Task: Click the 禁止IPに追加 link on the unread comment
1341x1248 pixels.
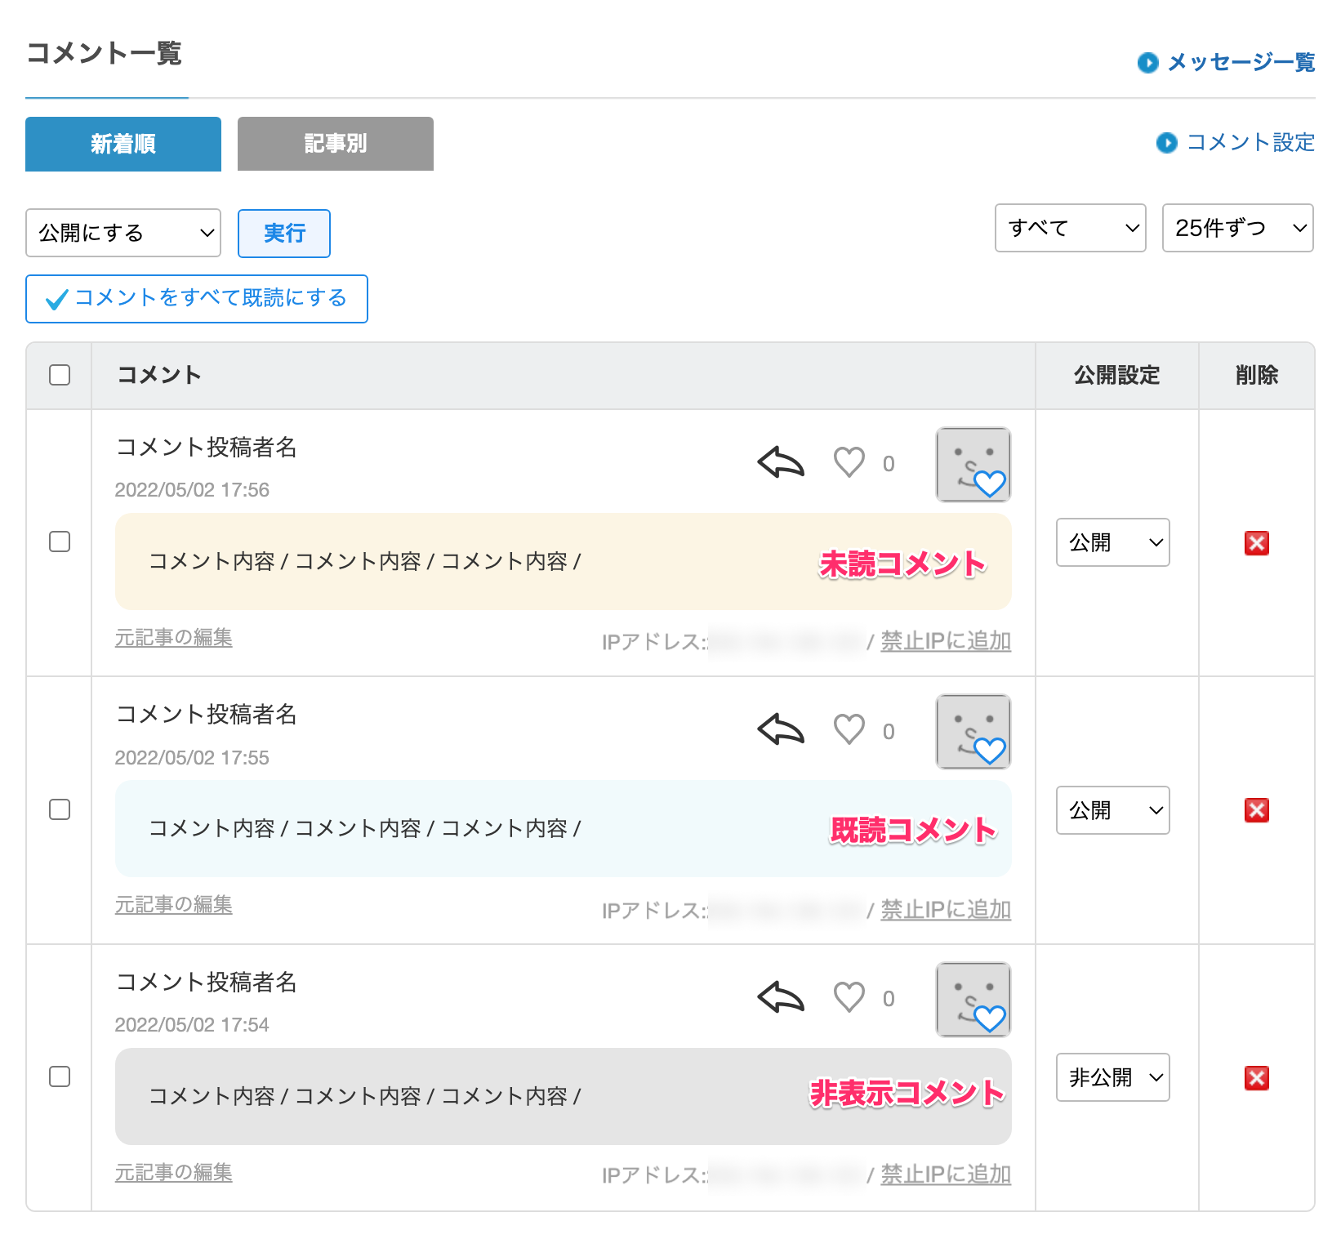Action: pyautogui.click(x=944, y=641)
